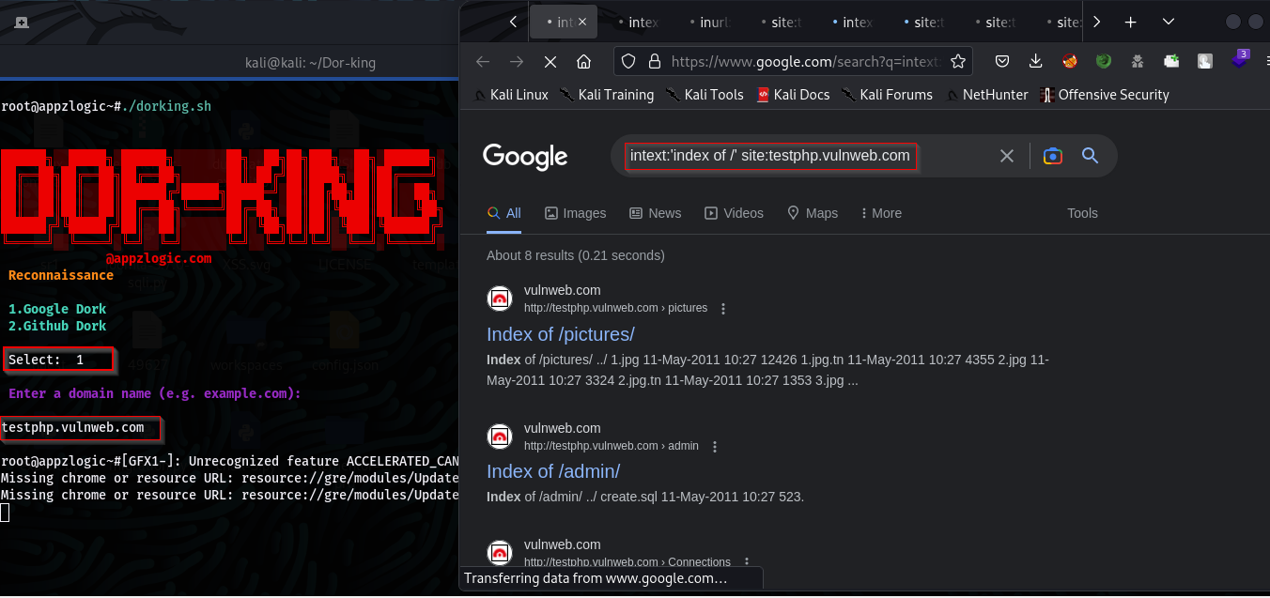Open the green plus folder extension icon

1171,62
